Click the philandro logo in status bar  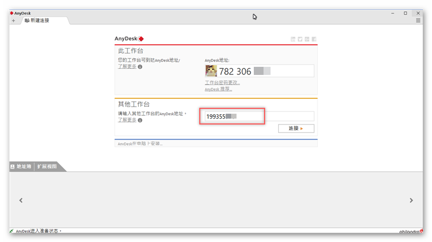pos(411,231)
